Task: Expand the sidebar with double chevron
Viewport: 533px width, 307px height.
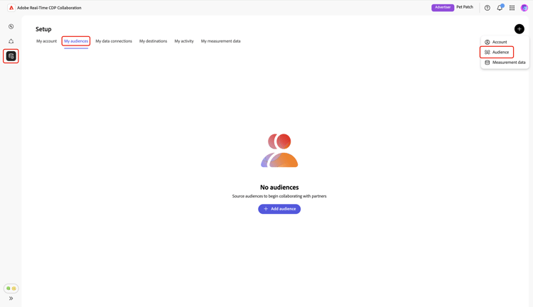Action: click(x=11, y=298)
